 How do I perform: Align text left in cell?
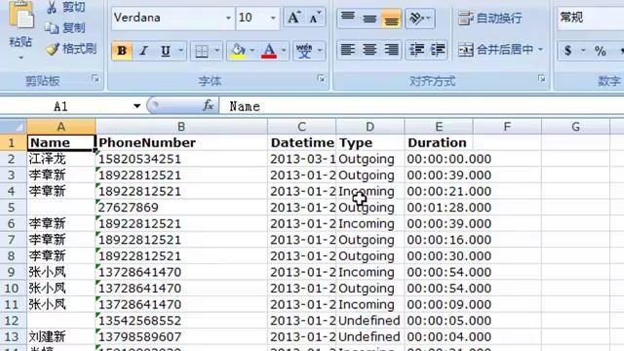pos(348,50)
